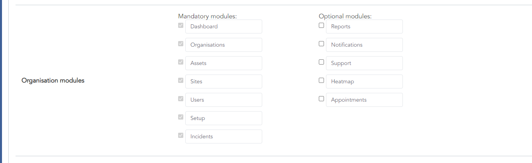Click the Users mandatory checkbox
The image size is (532, 163).
tap(181, 99)
